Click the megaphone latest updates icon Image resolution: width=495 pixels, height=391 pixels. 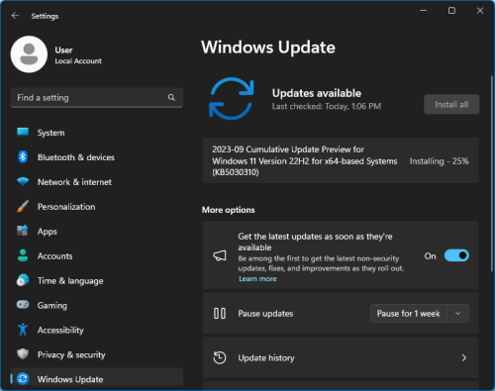point(220,255)
